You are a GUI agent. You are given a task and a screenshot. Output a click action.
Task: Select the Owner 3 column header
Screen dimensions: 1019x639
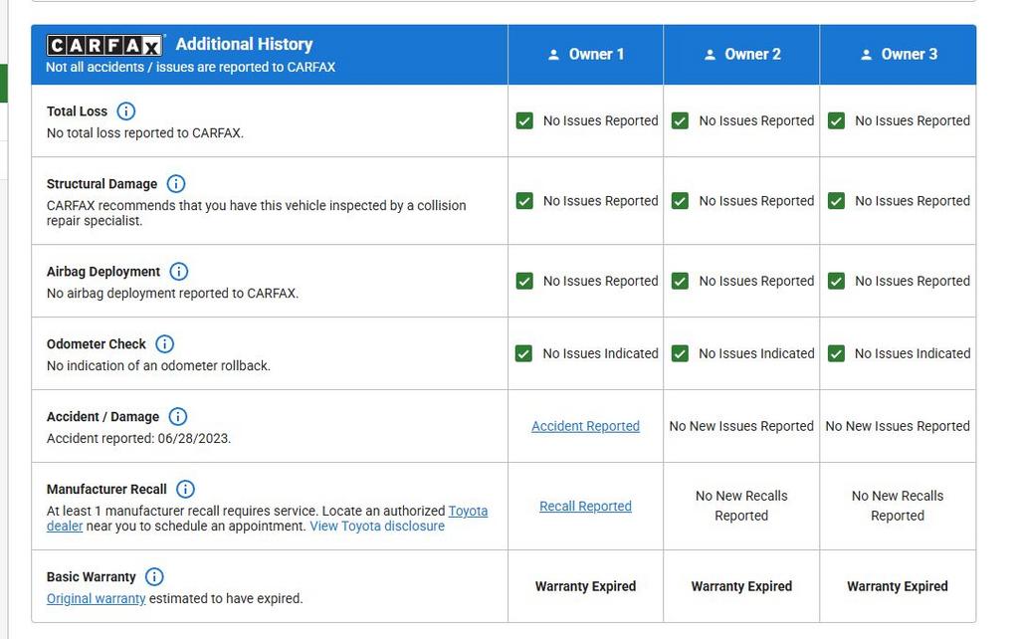tap(898, 55)
